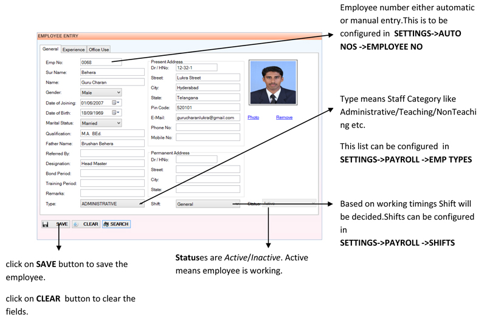Screen dimensions: 487x318
Task: Click the Permanent Address Dr / HNo field
Action: click(196, 160)
